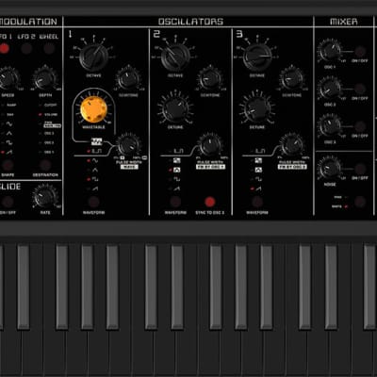Image resolution: width=377 pixels, height=377 pixels.
Task: Click the oscillator 2 Semitone knob
Action: (x=210, y=78)
